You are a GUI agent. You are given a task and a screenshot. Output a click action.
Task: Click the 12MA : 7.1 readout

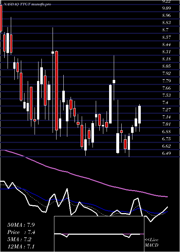point(21,247)
